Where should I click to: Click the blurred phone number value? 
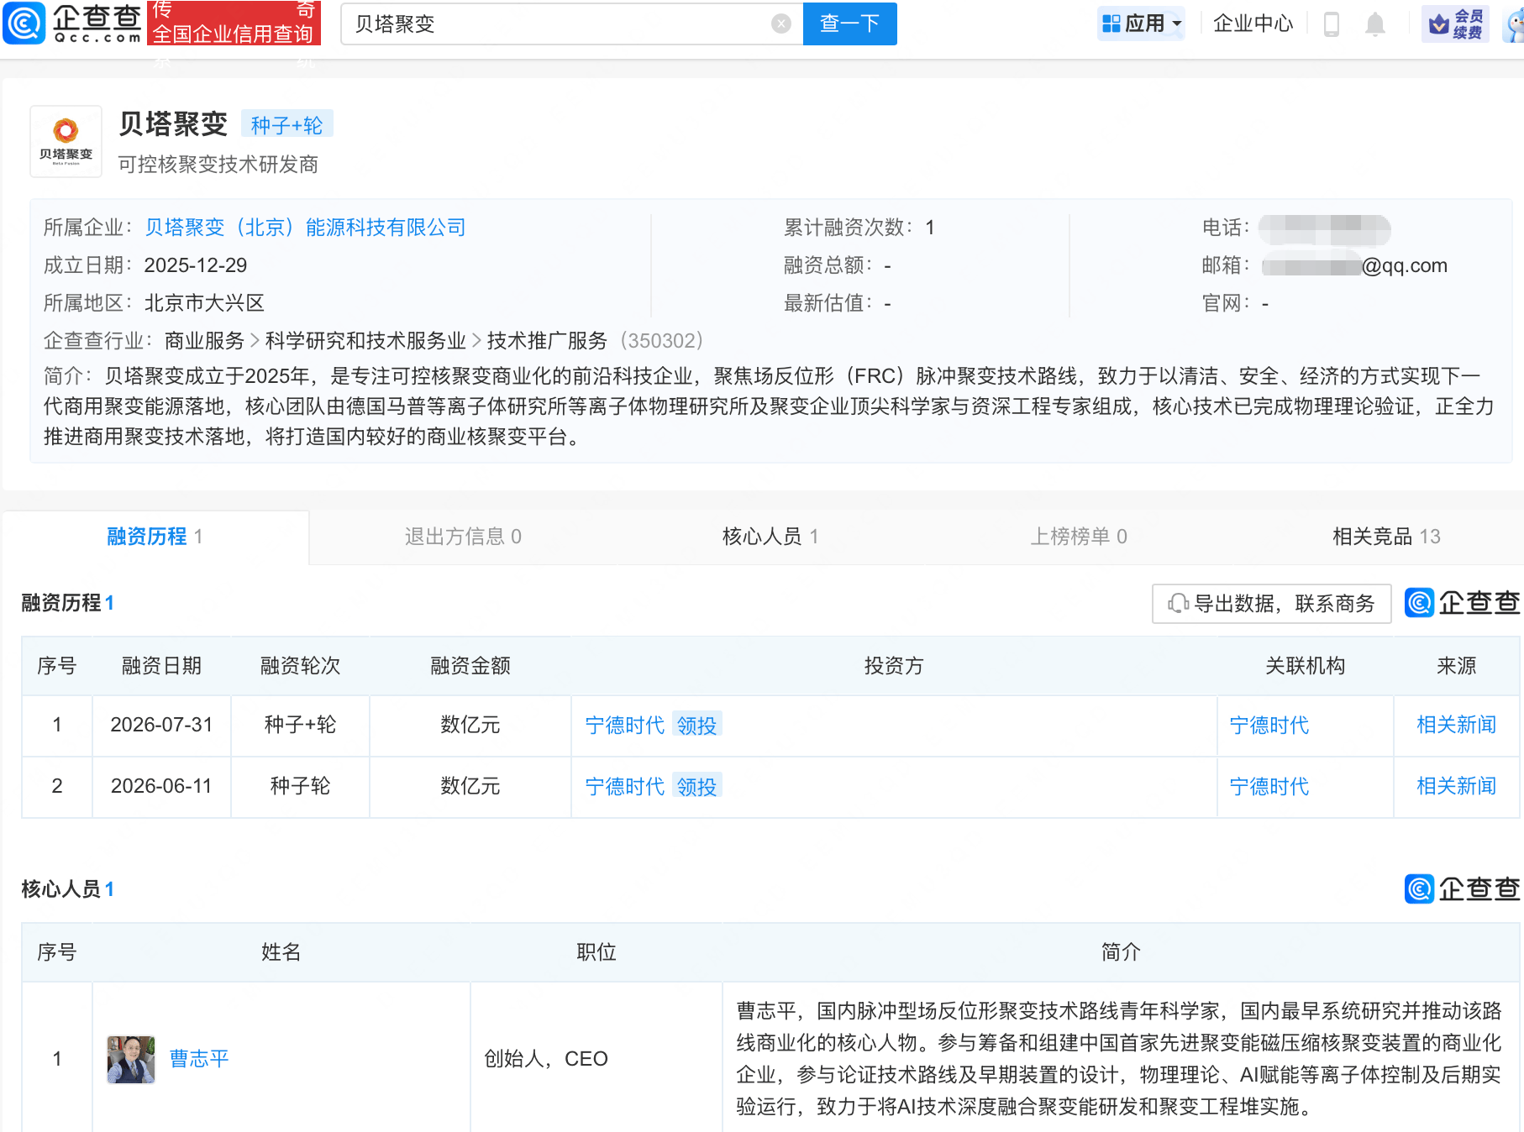coord(1324,228)
